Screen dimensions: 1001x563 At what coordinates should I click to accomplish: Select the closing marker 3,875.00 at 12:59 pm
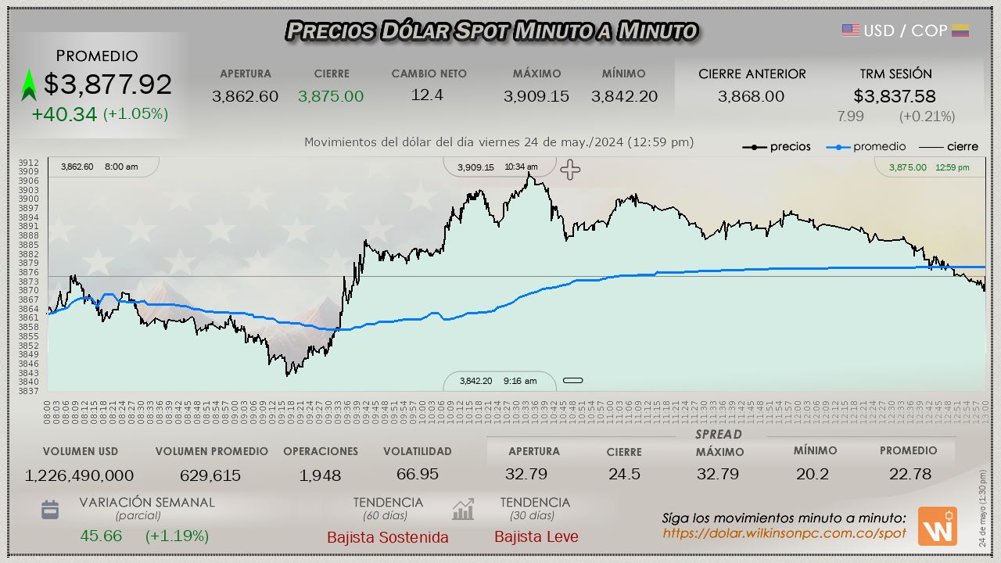point(929,167)
